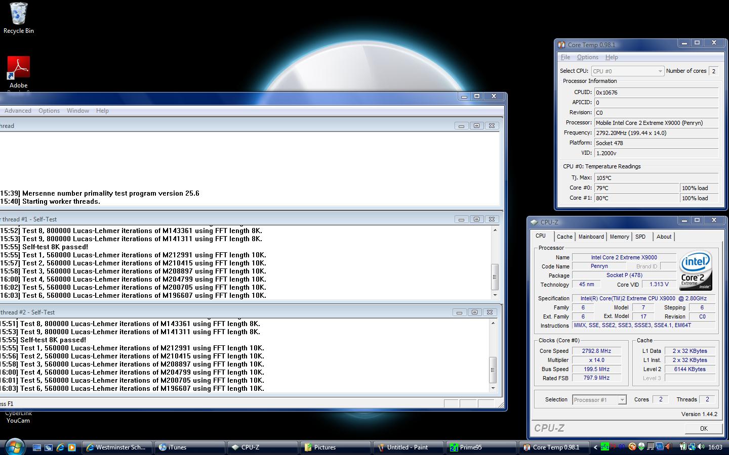Open the Help menu in Prime95
This screenshot has width=729, height=455.
pyautogui.click(x=102, y=111)
